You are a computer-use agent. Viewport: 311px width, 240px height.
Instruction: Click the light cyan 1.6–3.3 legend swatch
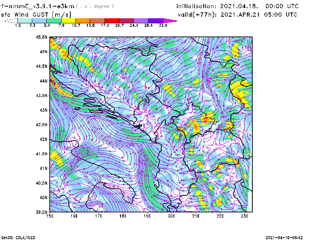pyautogui.click(x=25, y=21)
